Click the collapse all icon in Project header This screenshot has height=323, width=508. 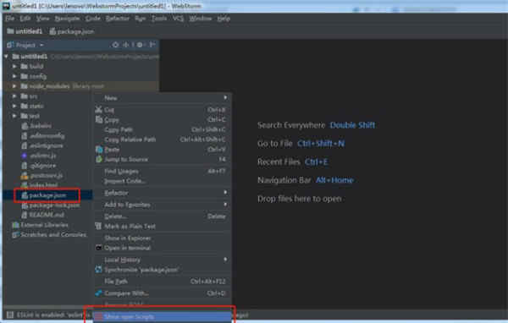(126, 45)
